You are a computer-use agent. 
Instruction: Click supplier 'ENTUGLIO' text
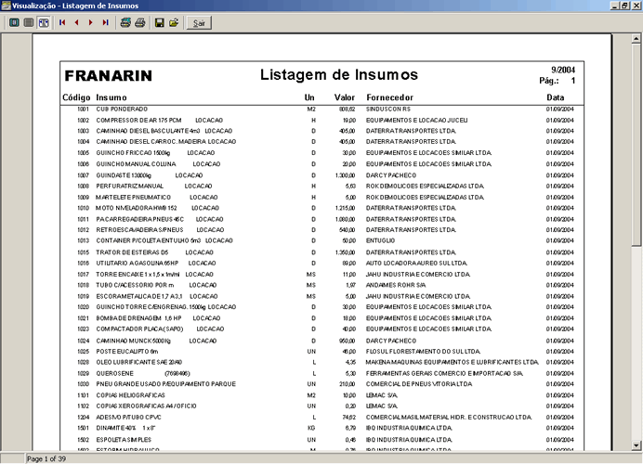[x=381, y=240]
